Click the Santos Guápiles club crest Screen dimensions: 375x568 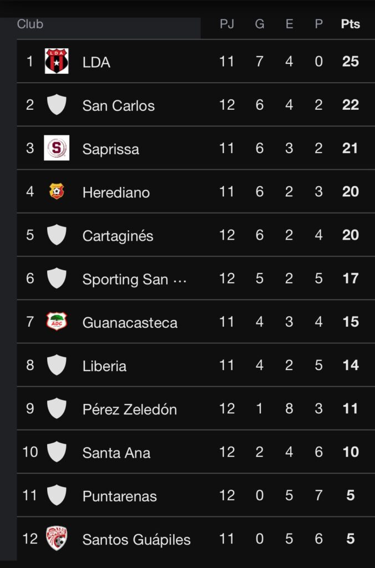(x=56, y=539)
